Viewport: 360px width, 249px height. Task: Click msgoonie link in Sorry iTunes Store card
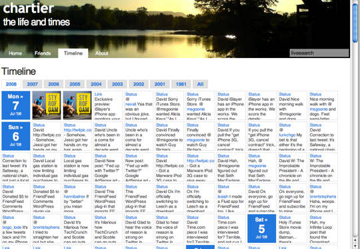click(x=195, y=109)
